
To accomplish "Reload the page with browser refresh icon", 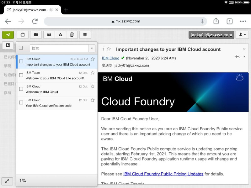I will 35,21.
